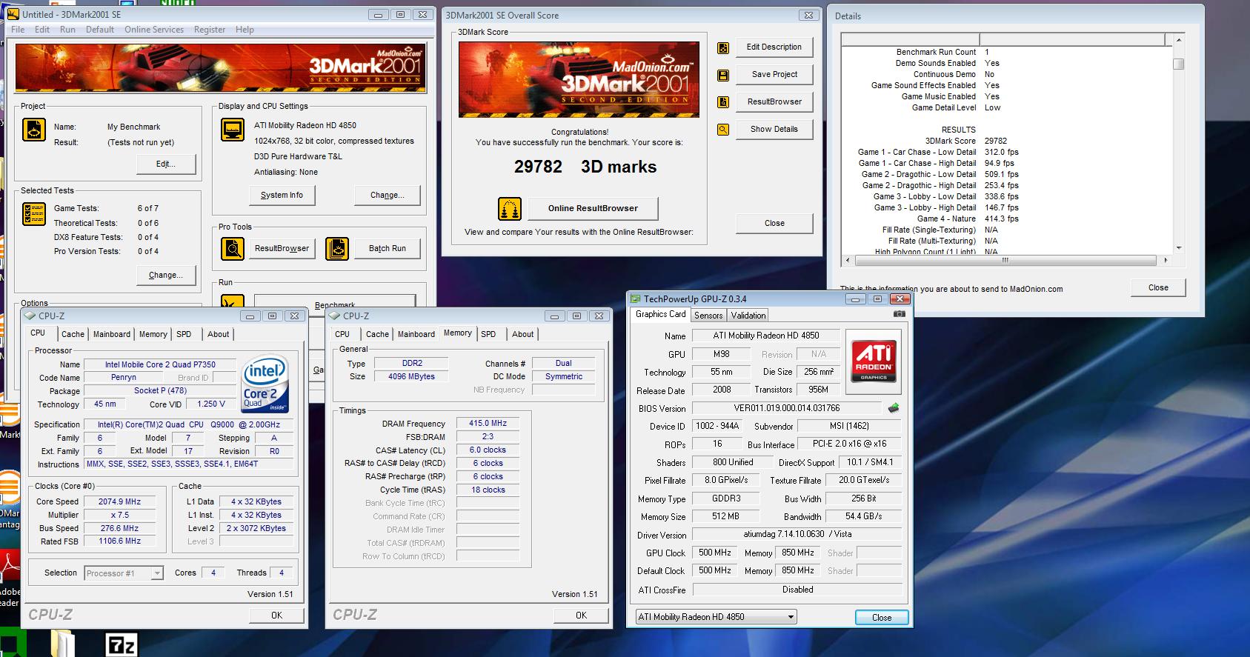Click the Online ResultBrowser icon

pyautogui.click(x=510, y=209)
